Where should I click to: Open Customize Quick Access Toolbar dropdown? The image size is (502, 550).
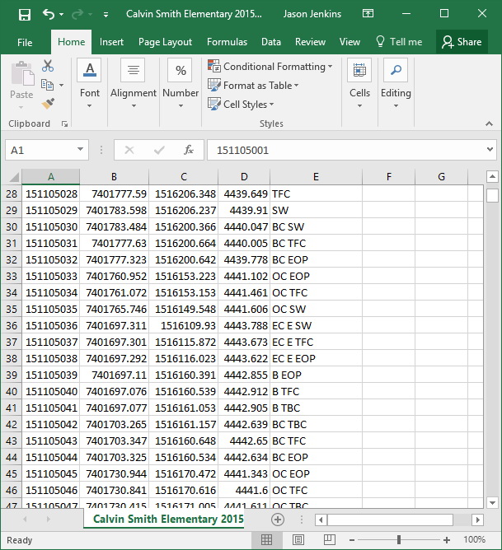click(106, 15)
